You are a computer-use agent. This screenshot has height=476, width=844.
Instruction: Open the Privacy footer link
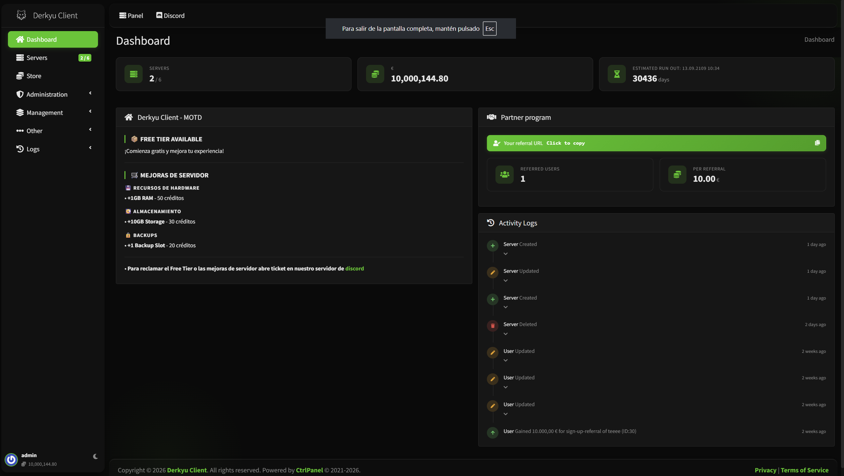pyautogui.click(x=765, y=470)
